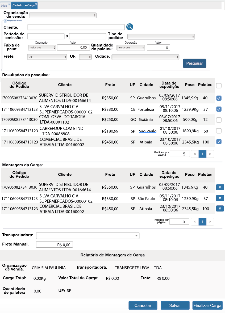Open the Cidade dropdown
Image resolution: width=225 pixels, height=313 pixels.
point(145,57)
